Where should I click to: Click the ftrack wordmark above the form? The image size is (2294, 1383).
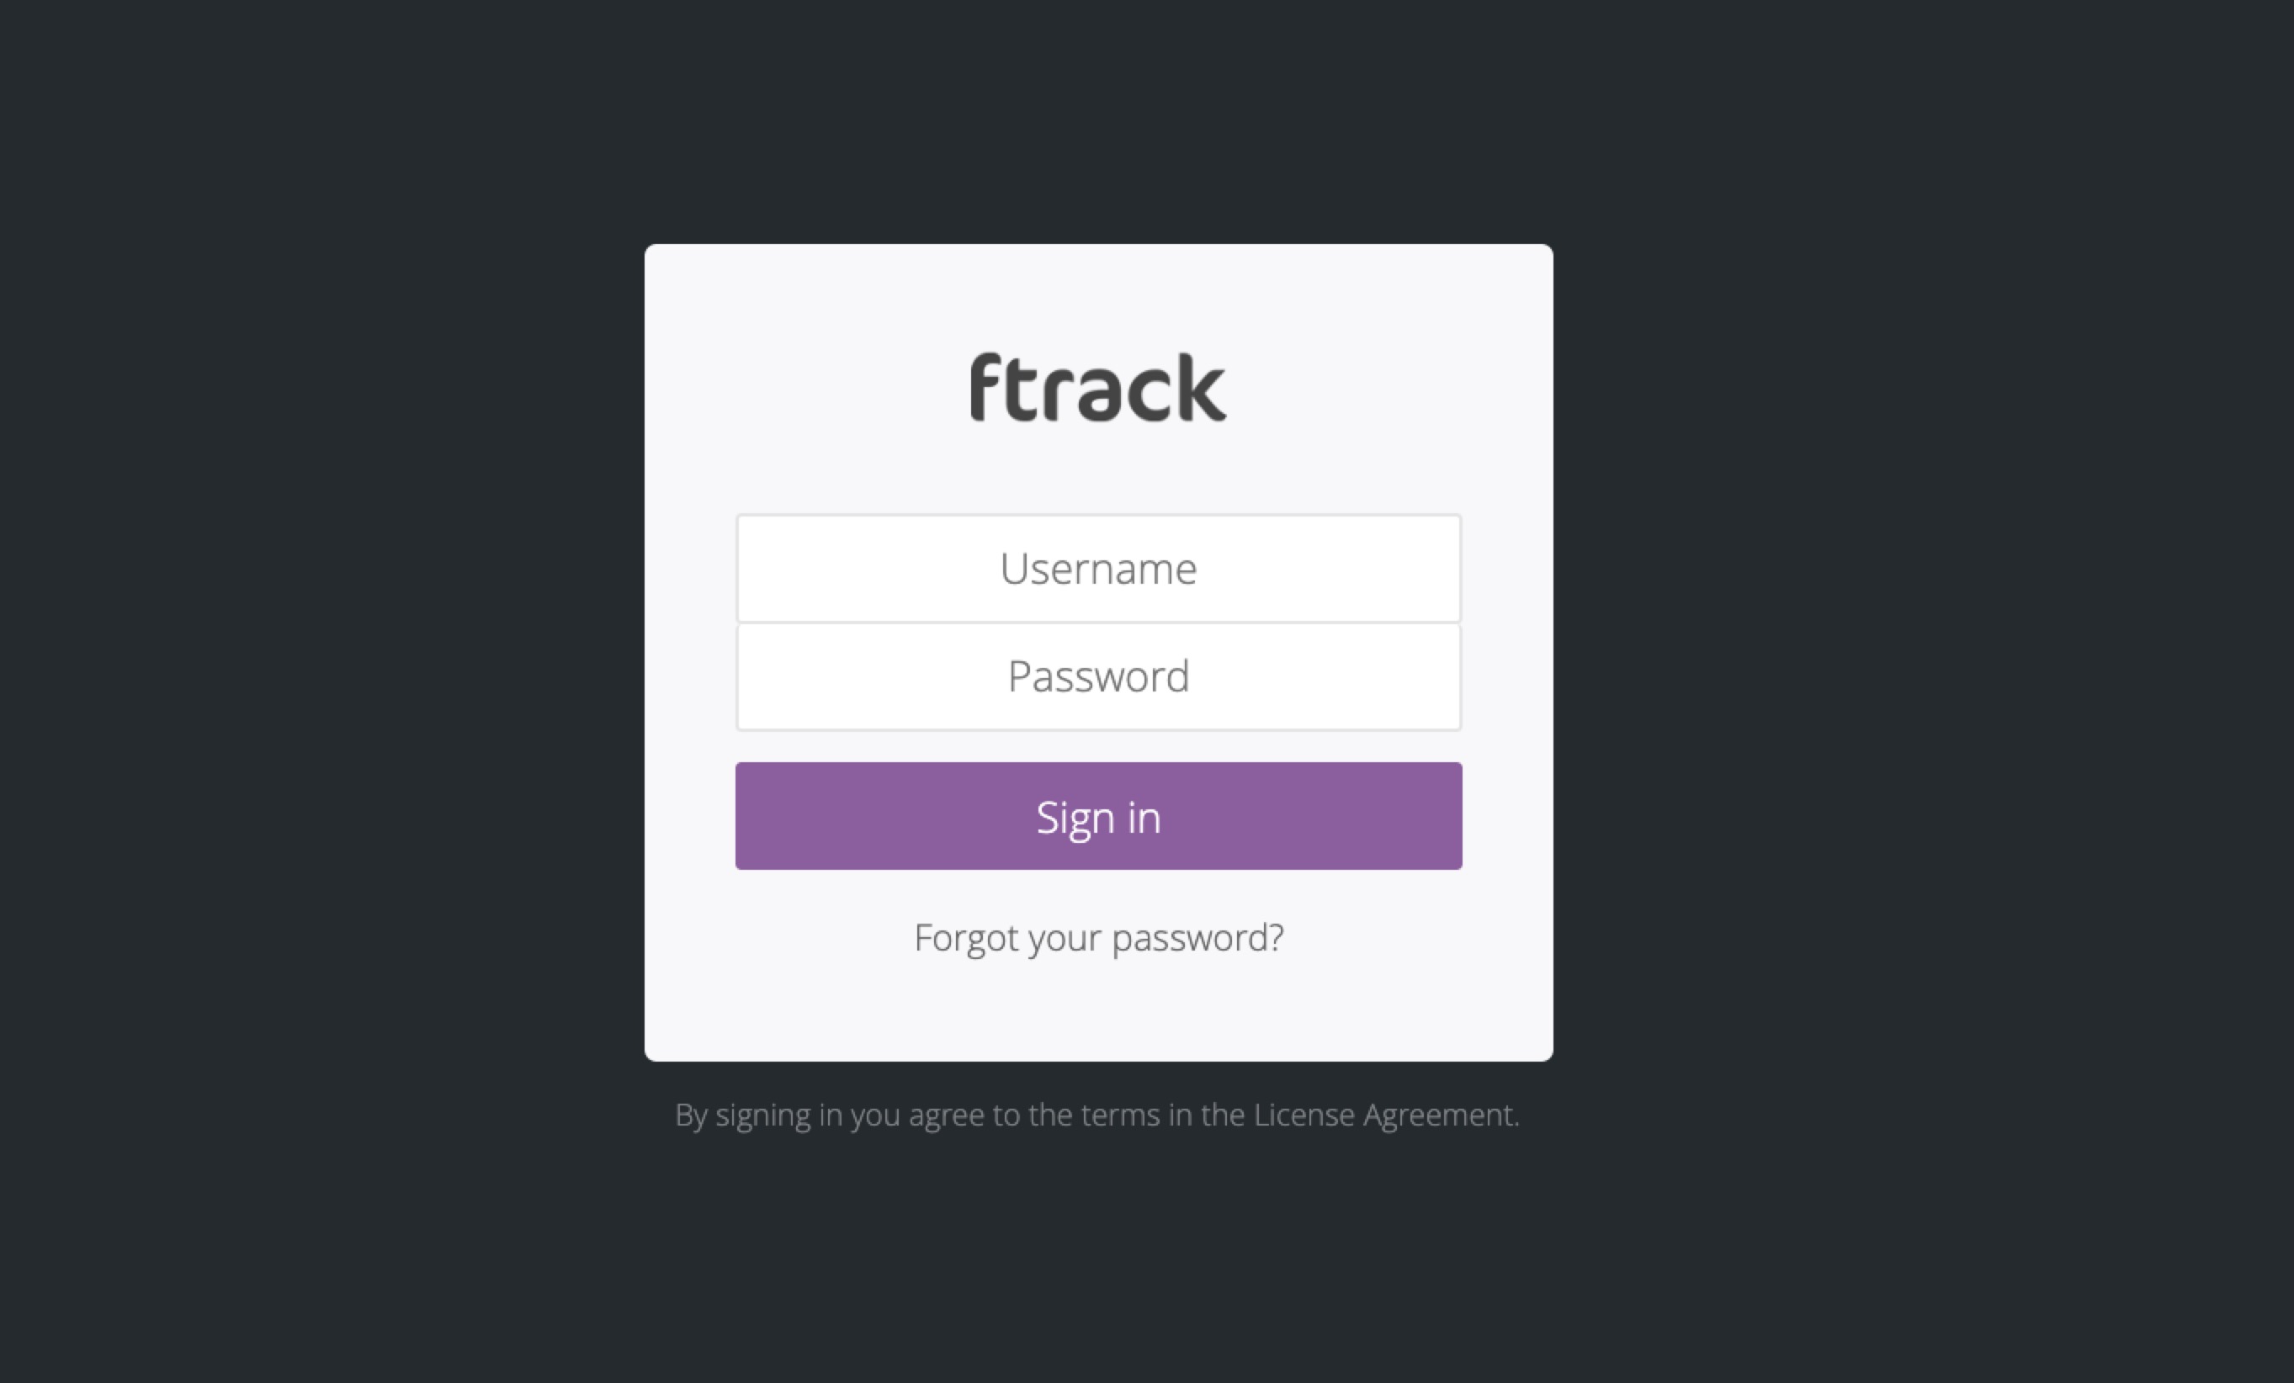pos(1098,387)
